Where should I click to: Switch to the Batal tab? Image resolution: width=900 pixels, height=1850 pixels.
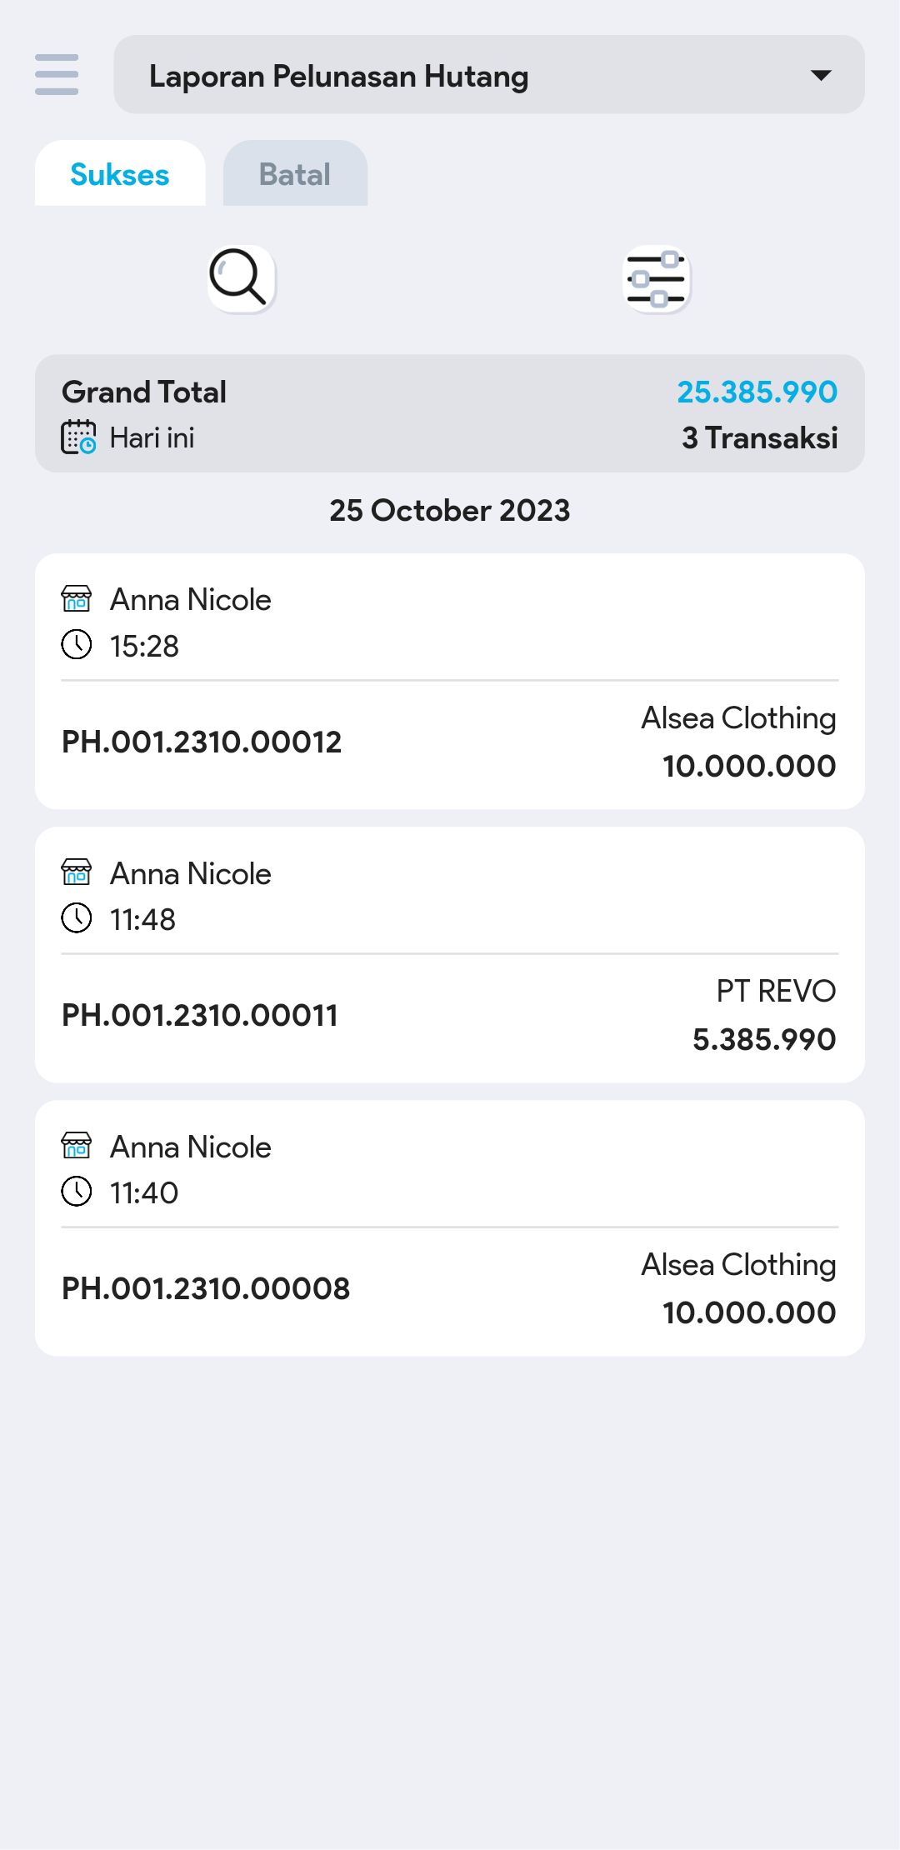pyautogui.click(x=295, y=174)
